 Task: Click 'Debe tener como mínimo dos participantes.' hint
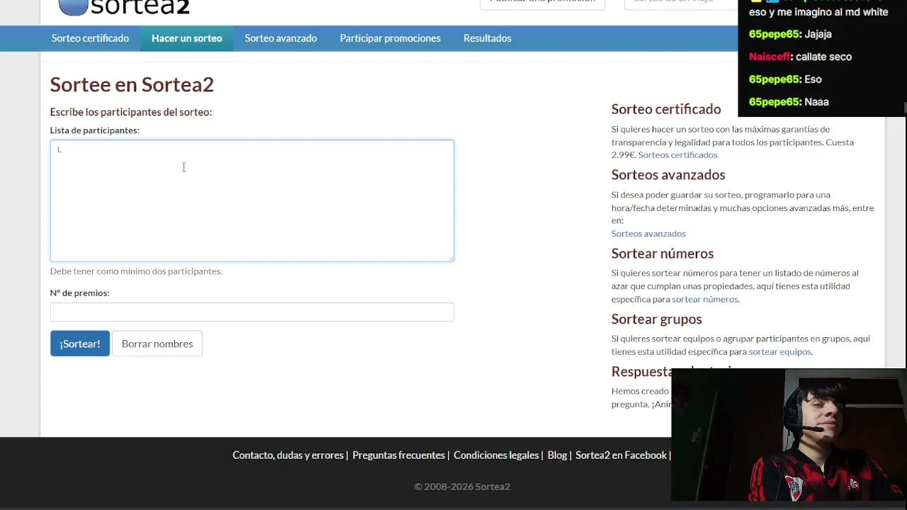136,271
